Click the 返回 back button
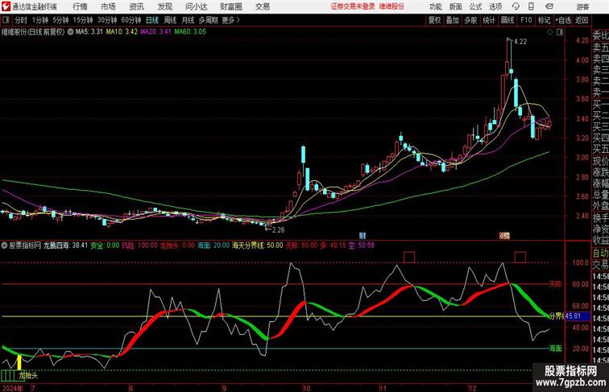Image resolution: width=609 pixels, height=392 pixels. tap(582, 20)
